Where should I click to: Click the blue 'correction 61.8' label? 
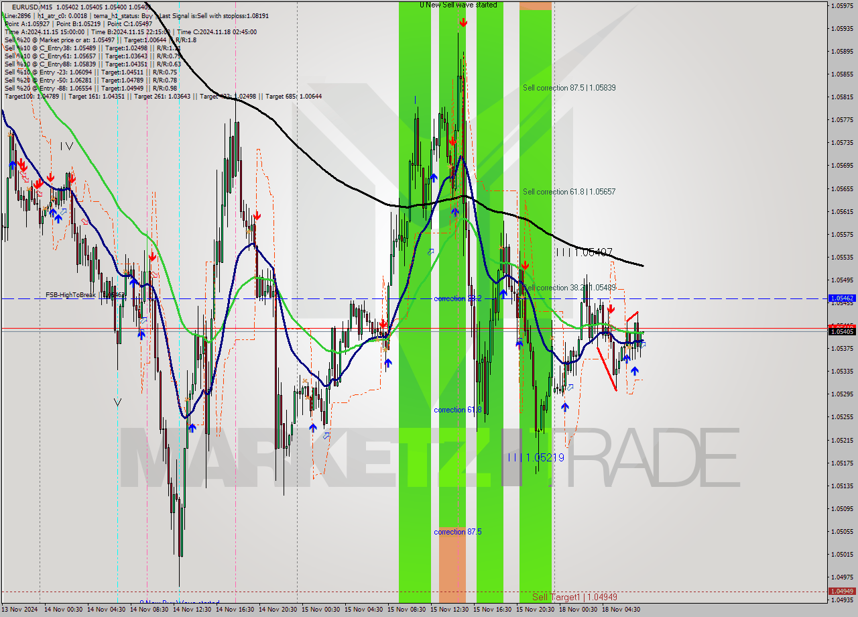458,410
